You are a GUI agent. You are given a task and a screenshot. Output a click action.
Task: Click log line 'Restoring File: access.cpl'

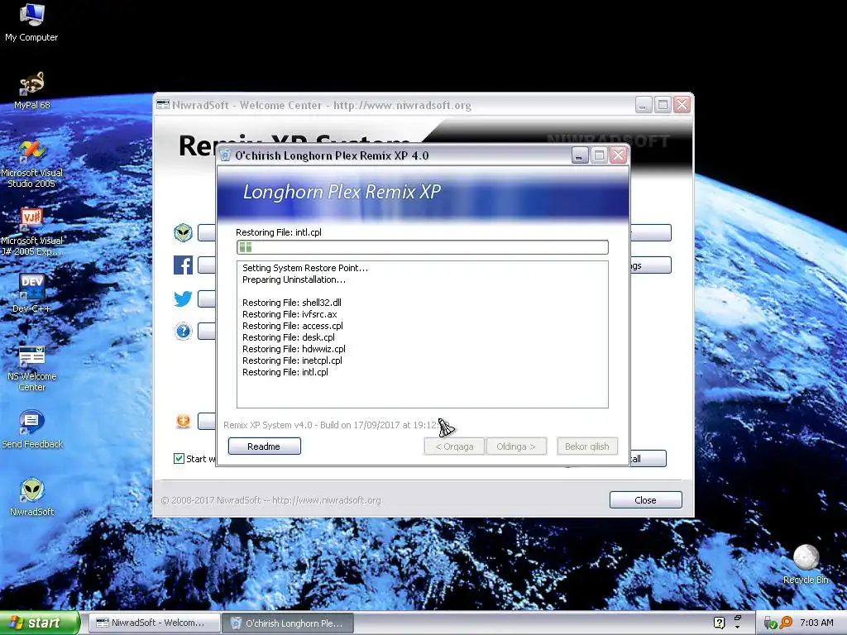point(293,326)
